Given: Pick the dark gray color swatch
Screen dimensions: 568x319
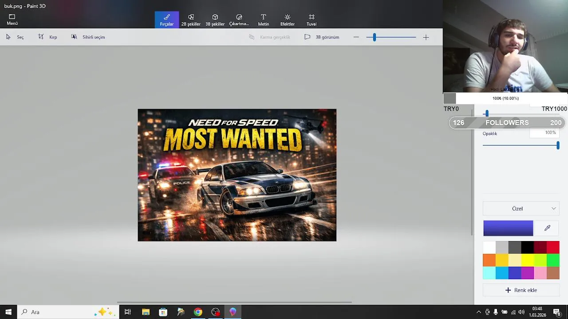Looking at the screenshot, I should (x=515, y=247).
